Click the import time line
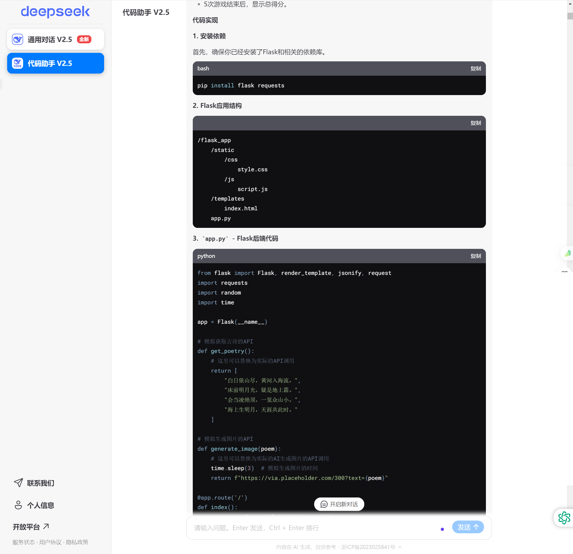The image size is (573, 554). [215, 302]
